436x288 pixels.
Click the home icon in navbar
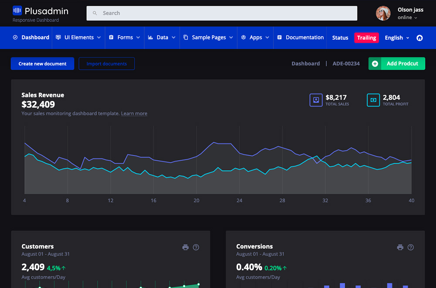419,38
